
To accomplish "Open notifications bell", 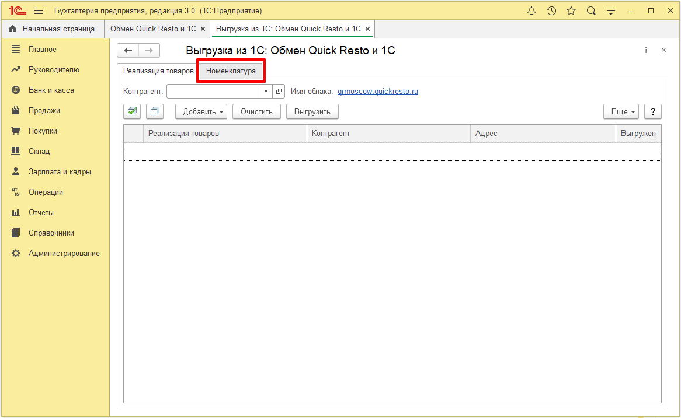I will pyautogui.click(x=531, y=11).
